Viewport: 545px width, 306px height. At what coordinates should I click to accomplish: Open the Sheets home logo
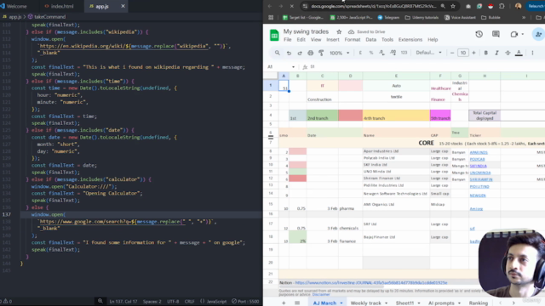pos(274,35)
